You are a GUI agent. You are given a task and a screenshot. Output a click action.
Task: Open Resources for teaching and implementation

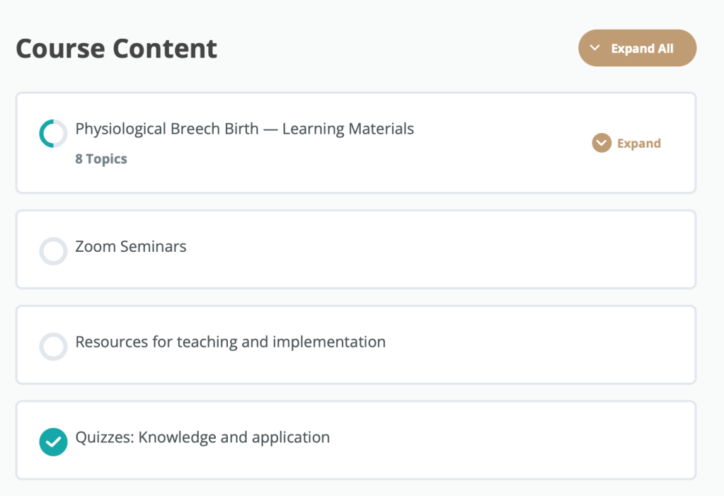pyautogui.click(x=230, y=342)
